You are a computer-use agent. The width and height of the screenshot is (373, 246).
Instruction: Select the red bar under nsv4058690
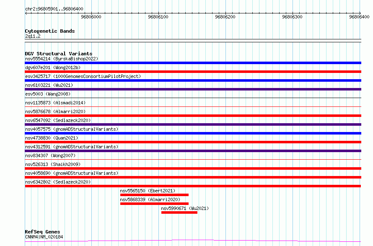click(x=193, y=177)
